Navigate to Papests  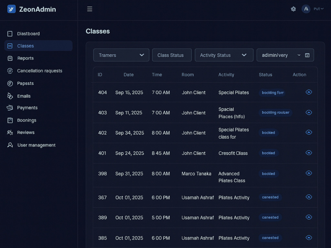coord(25,84)
